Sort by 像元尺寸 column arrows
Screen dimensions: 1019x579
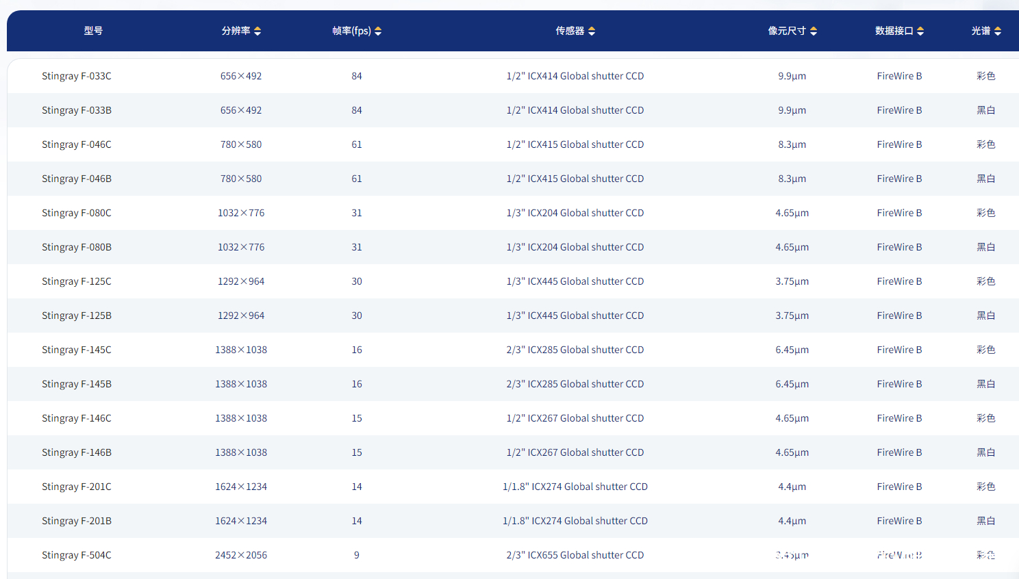(814, 31)
